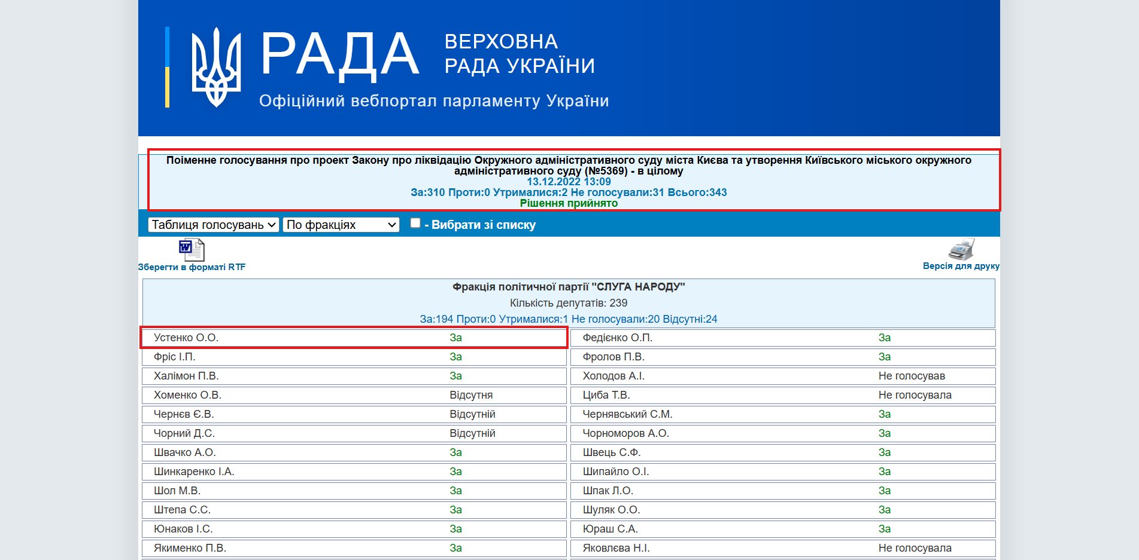Click the printer icon for print version
1139x560 pixels.
[x=961, y=249]
